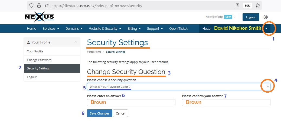The image size is (281, 121).
Task: Expand the user account dropdown arrow
Action: click(x=266, y=29)
